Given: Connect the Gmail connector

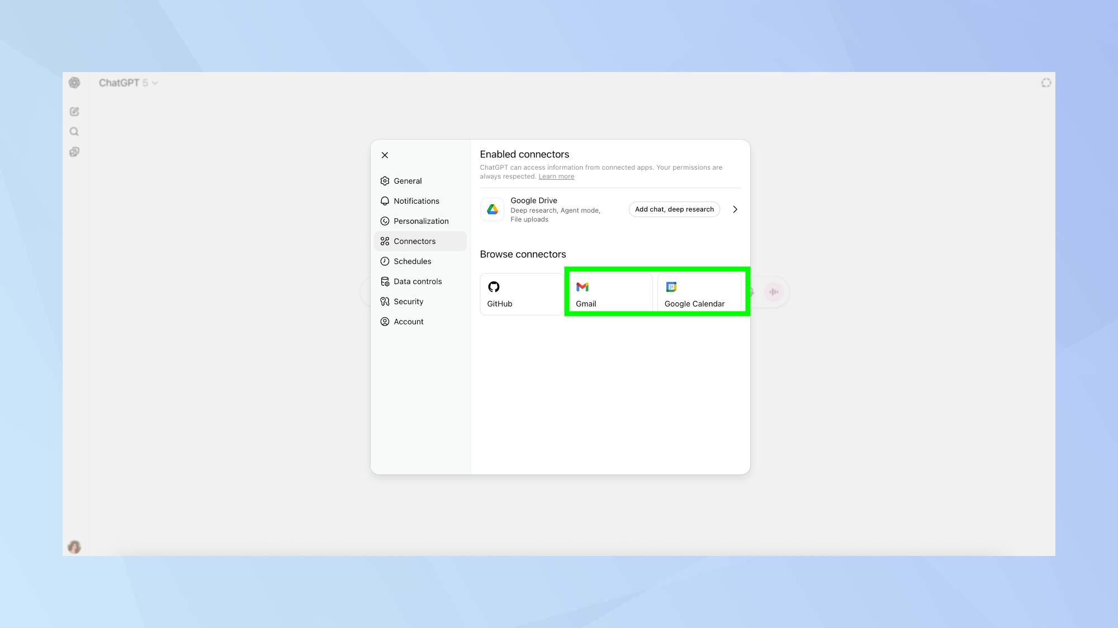Looking at the screenshot, I should click(x=609, y=294).
